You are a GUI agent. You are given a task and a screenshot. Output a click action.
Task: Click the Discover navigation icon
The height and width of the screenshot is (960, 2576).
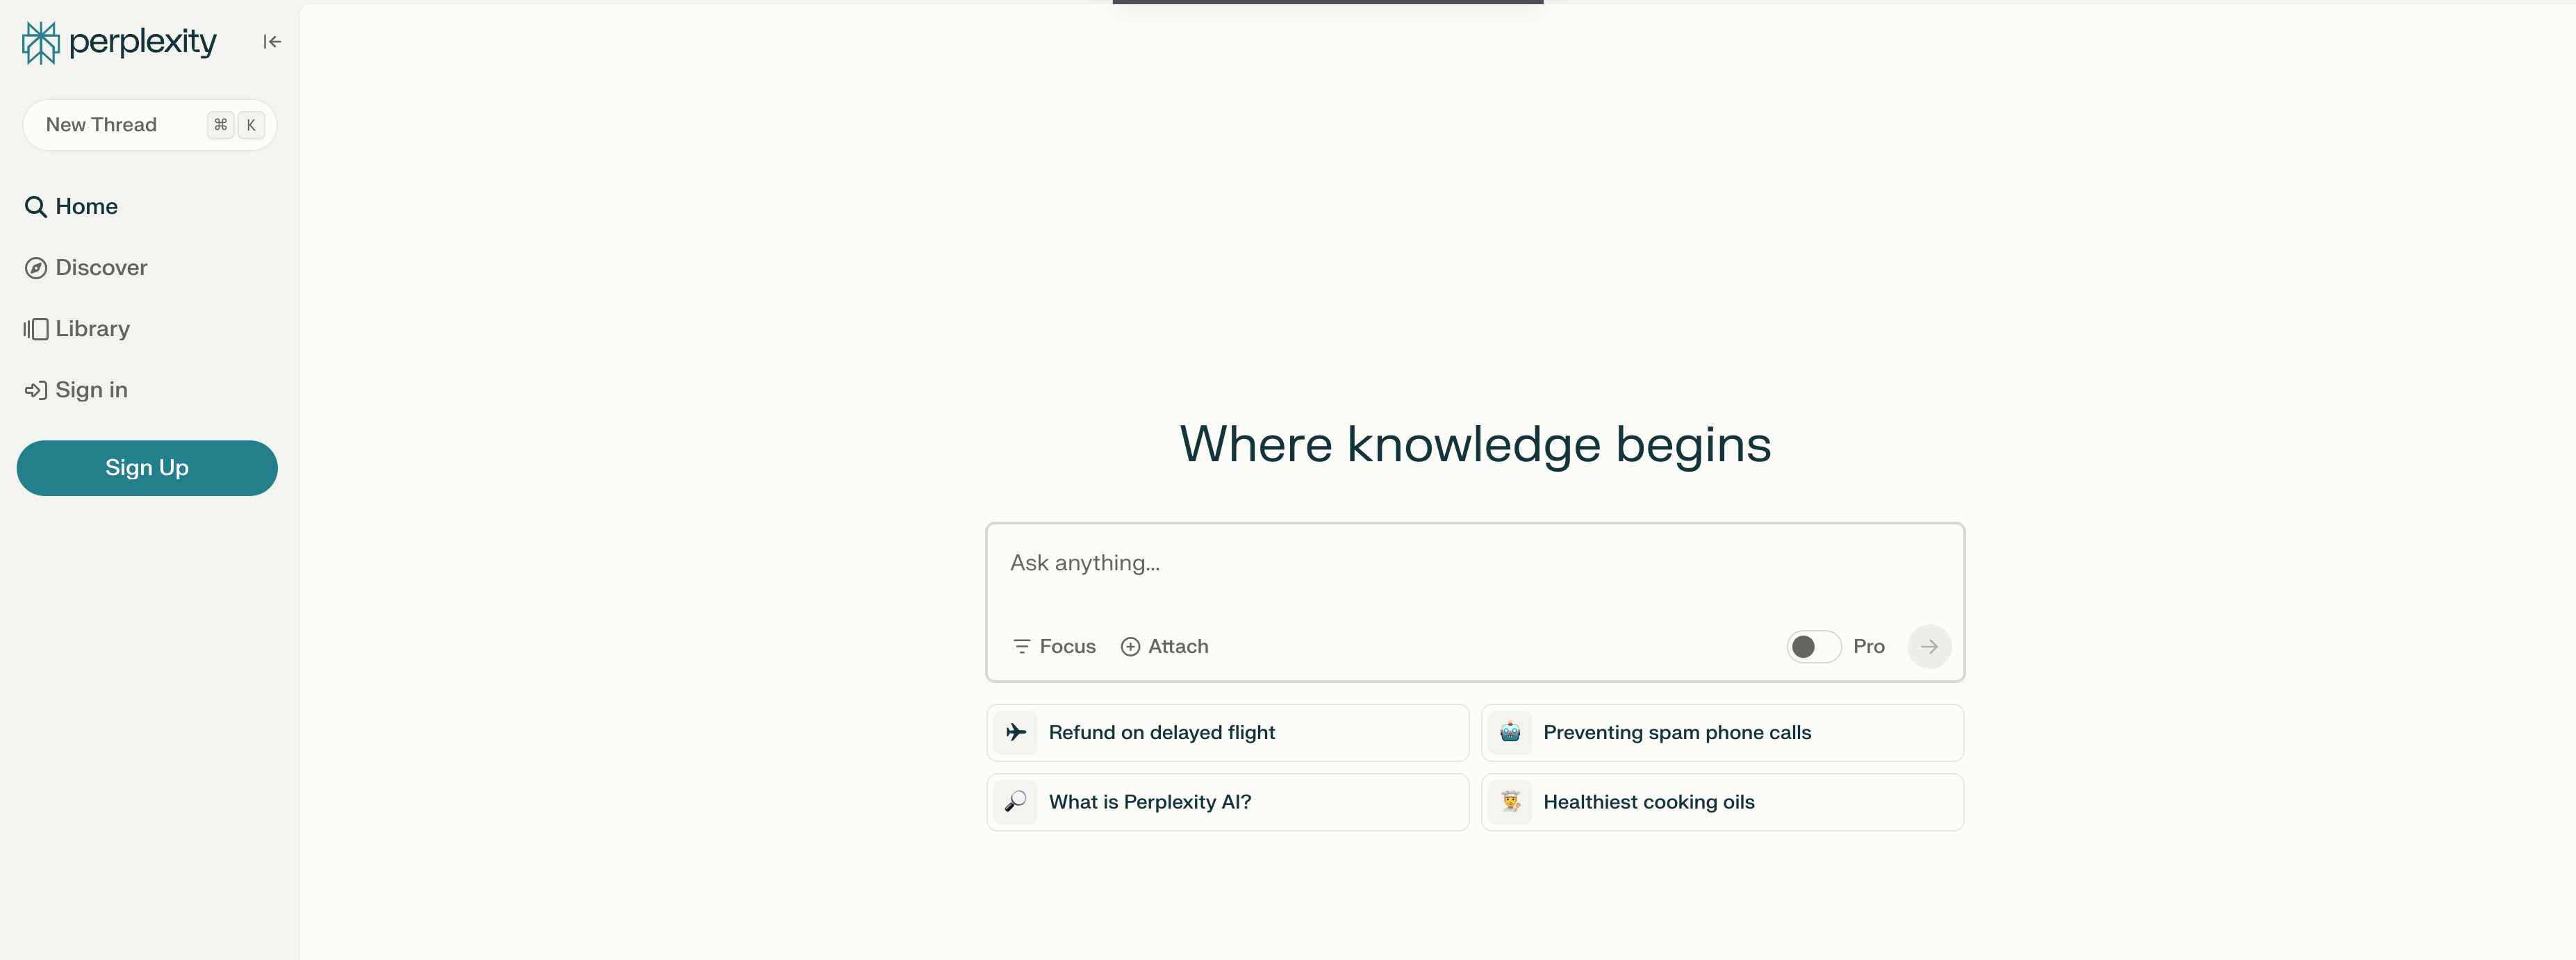tap(35, 266)
